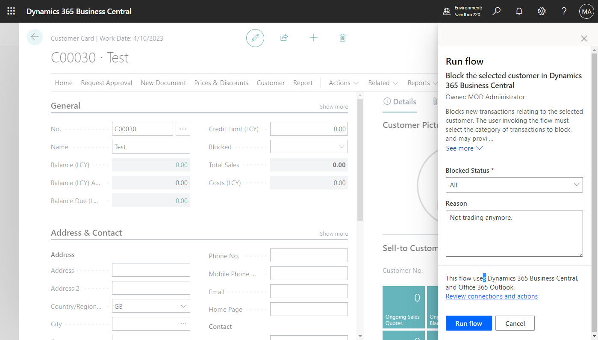View notifications with the bell icon
This screenshot has width=598, height=340.
tap(519, 11)
